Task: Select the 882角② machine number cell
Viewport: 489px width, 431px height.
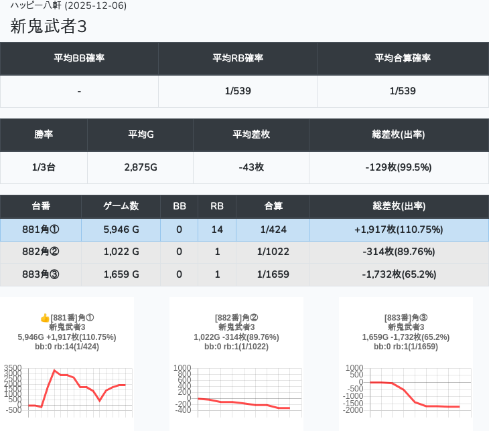Action: click(x=41, y=252)
